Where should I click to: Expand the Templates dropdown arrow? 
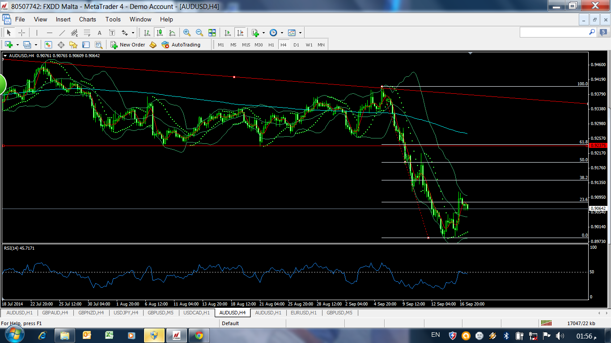300,33
